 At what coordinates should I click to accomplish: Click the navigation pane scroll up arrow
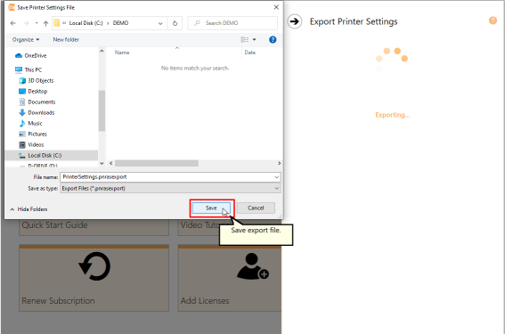pos(102,51)
